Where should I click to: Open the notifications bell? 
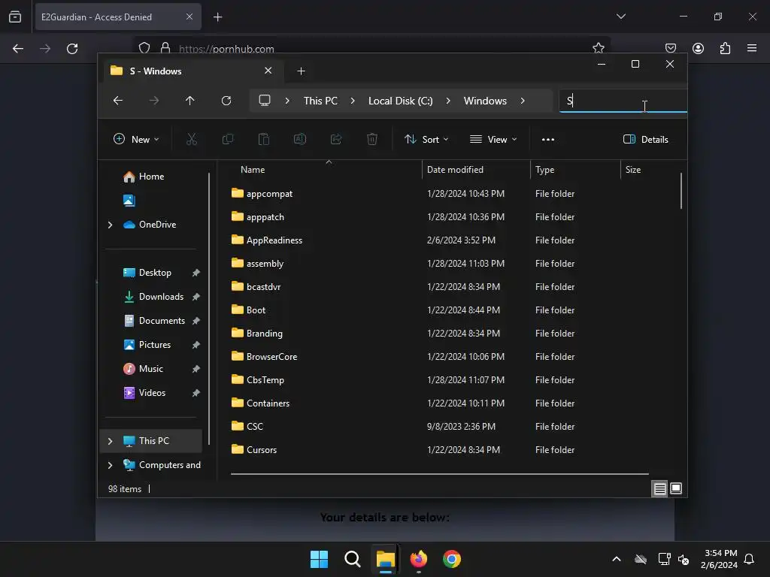click(x=749, y=559)
